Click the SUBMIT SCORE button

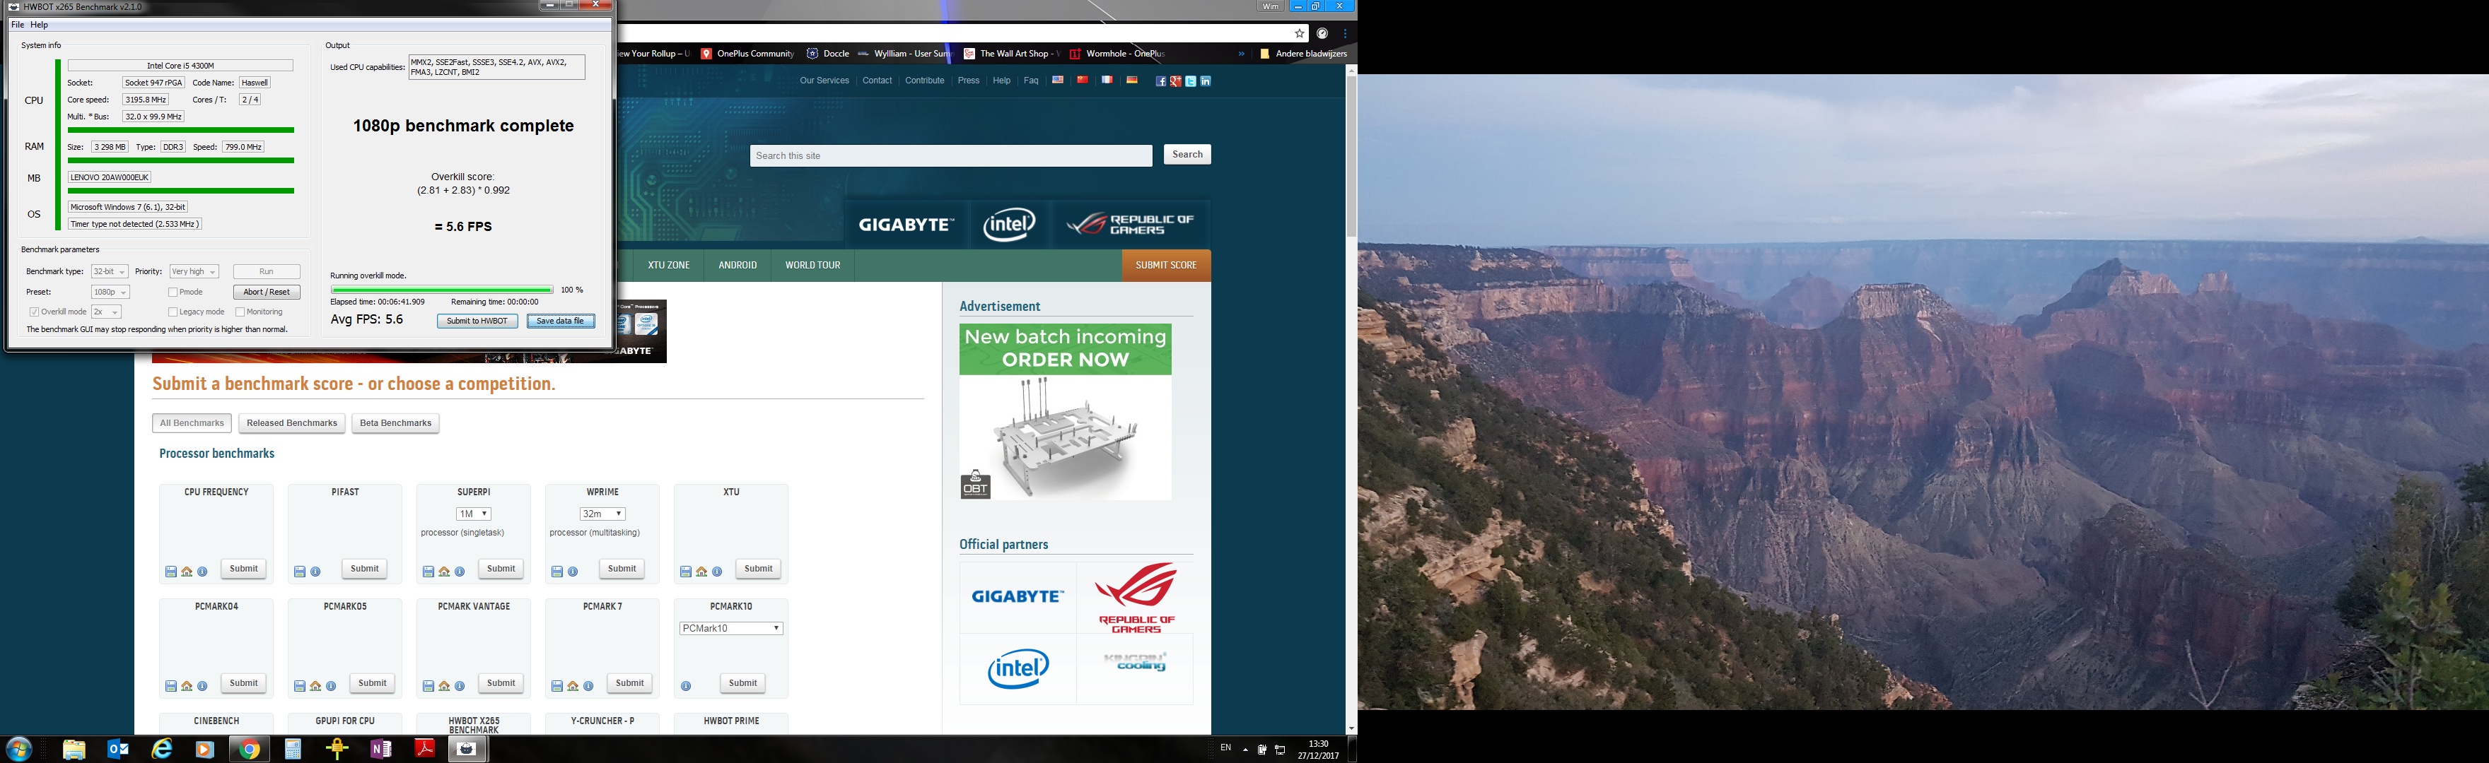coord(1166,265)
